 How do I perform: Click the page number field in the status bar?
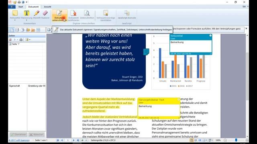[x=68, y=140]
